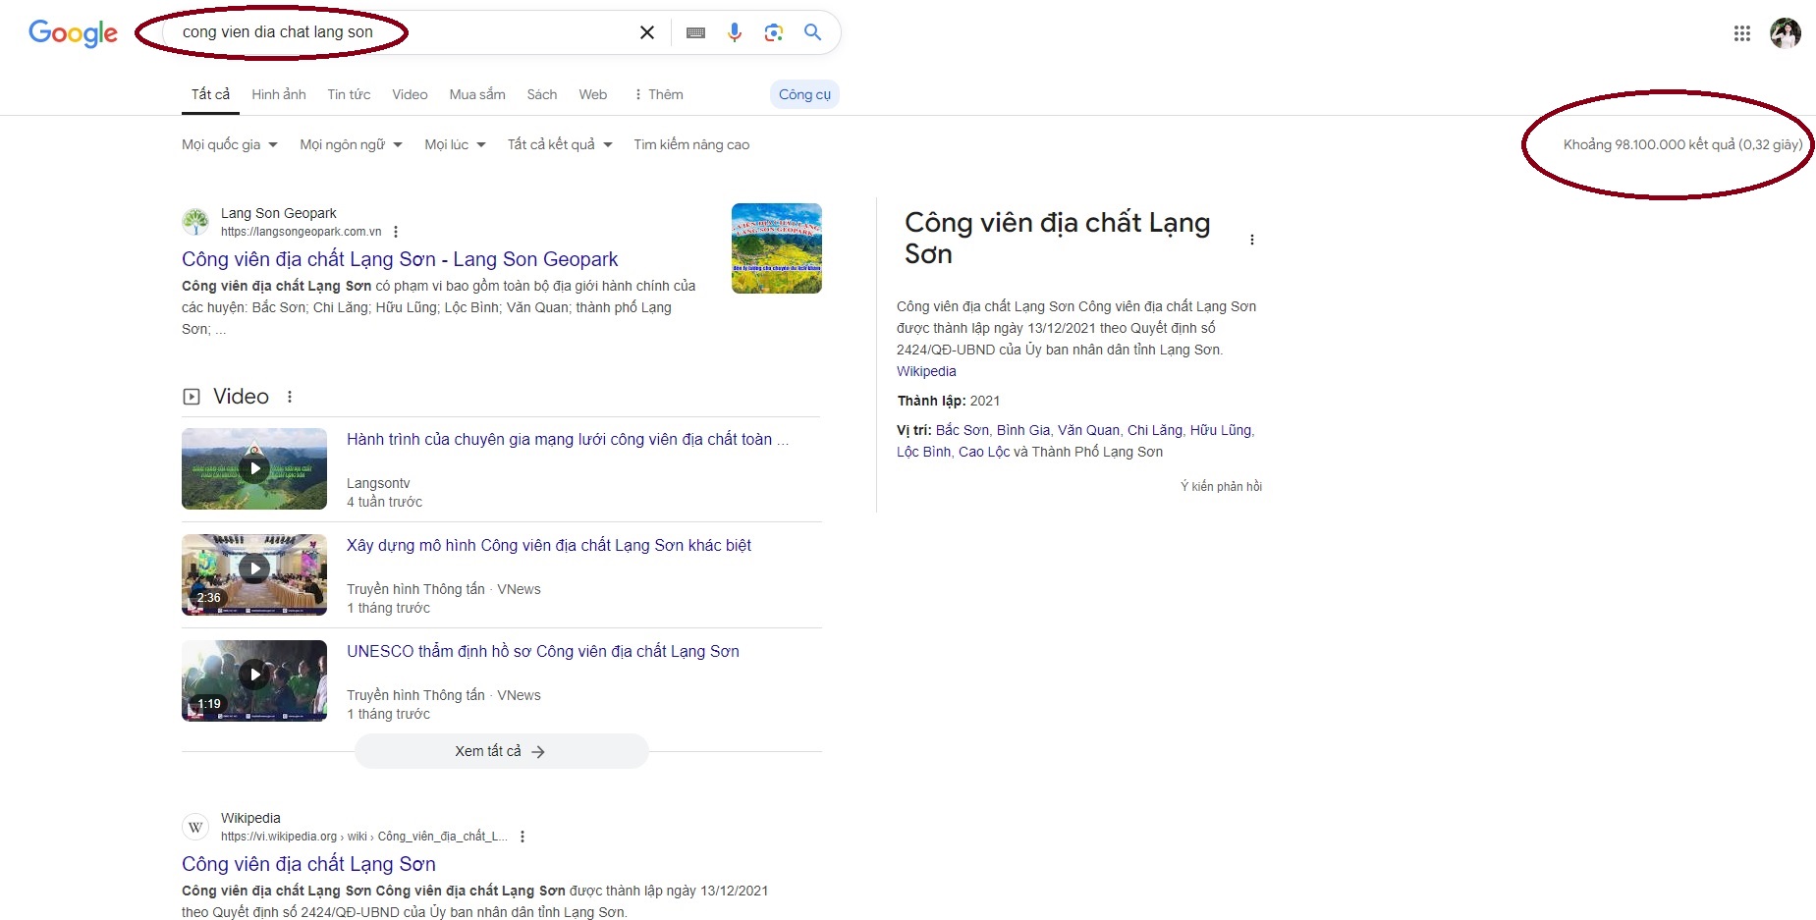Open the Bình Gia location link
1816x920 pixels.
click(1023, 430)
